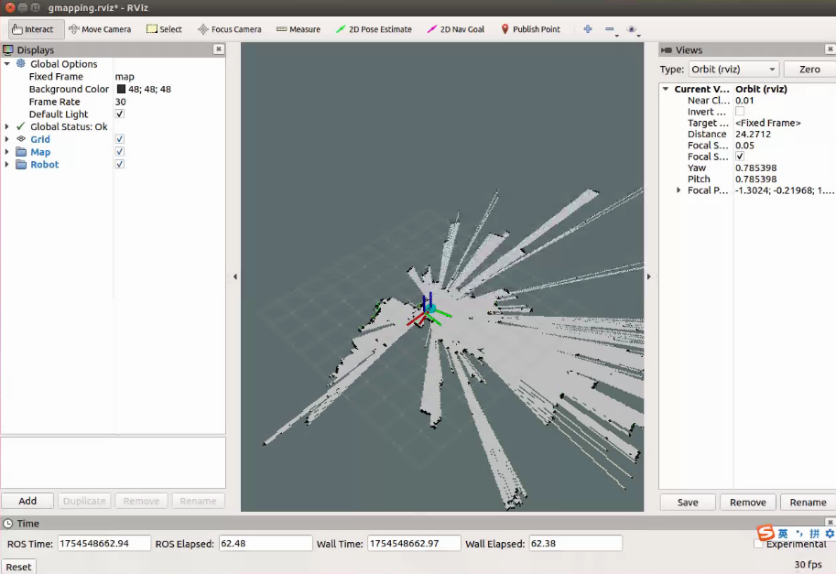Select the Fixed Frame value map
836x574 pixels.
[125, 76]
